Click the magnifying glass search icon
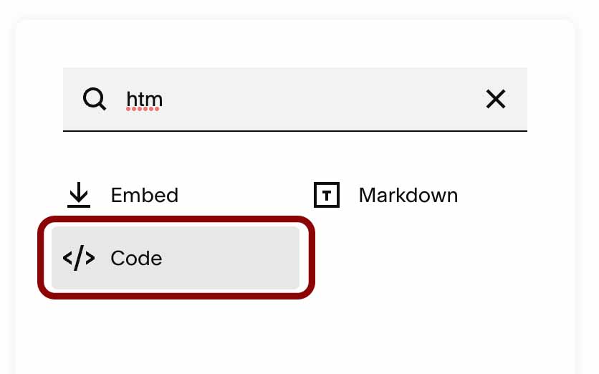This screenshot has width=599, height=374. (x=94, y=99)
